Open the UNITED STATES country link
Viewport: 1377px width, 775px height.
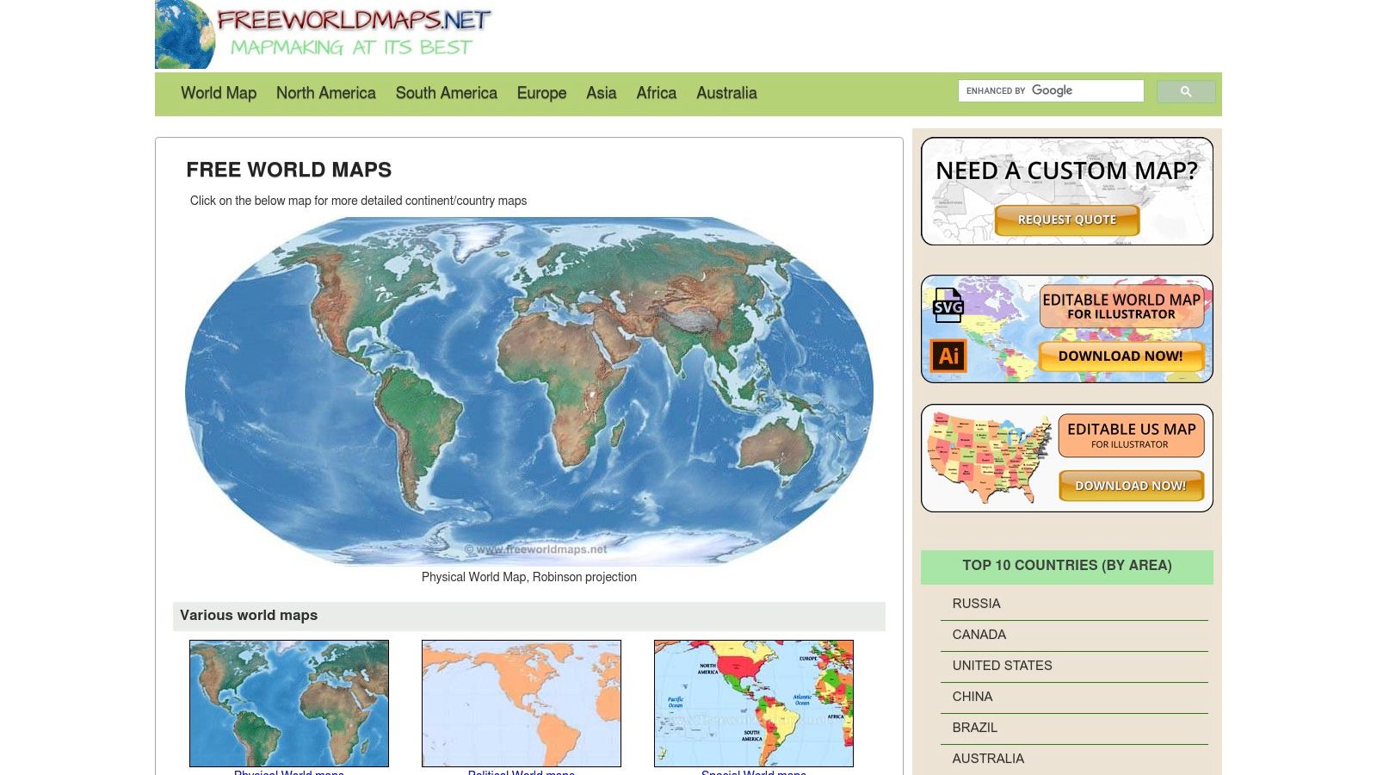tap(1001, 666)
